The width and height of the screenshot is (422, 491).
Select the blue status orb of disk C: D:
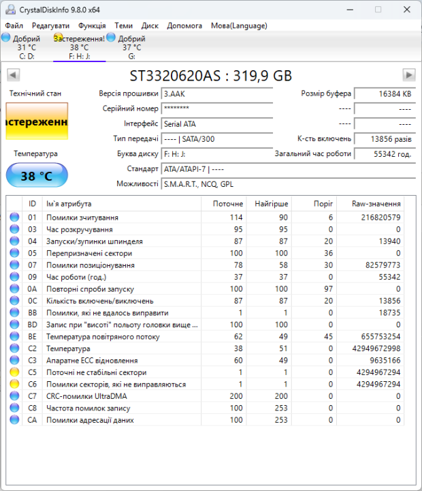pyautogui.click(x=6, y=38)
